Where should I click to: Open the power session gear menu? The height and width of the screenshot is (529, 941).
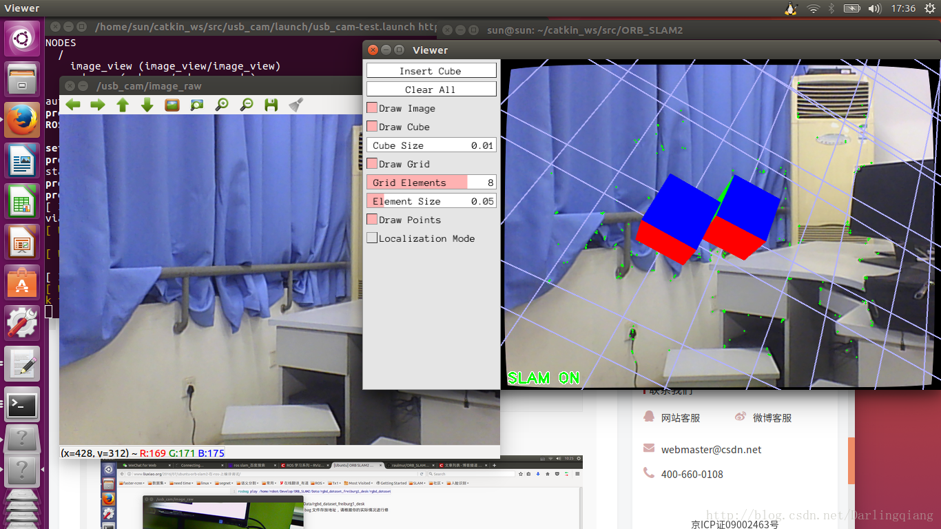(929, 8)
